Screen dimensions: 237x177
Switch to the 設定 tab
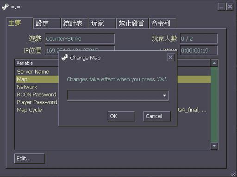[x=47, y=23]
